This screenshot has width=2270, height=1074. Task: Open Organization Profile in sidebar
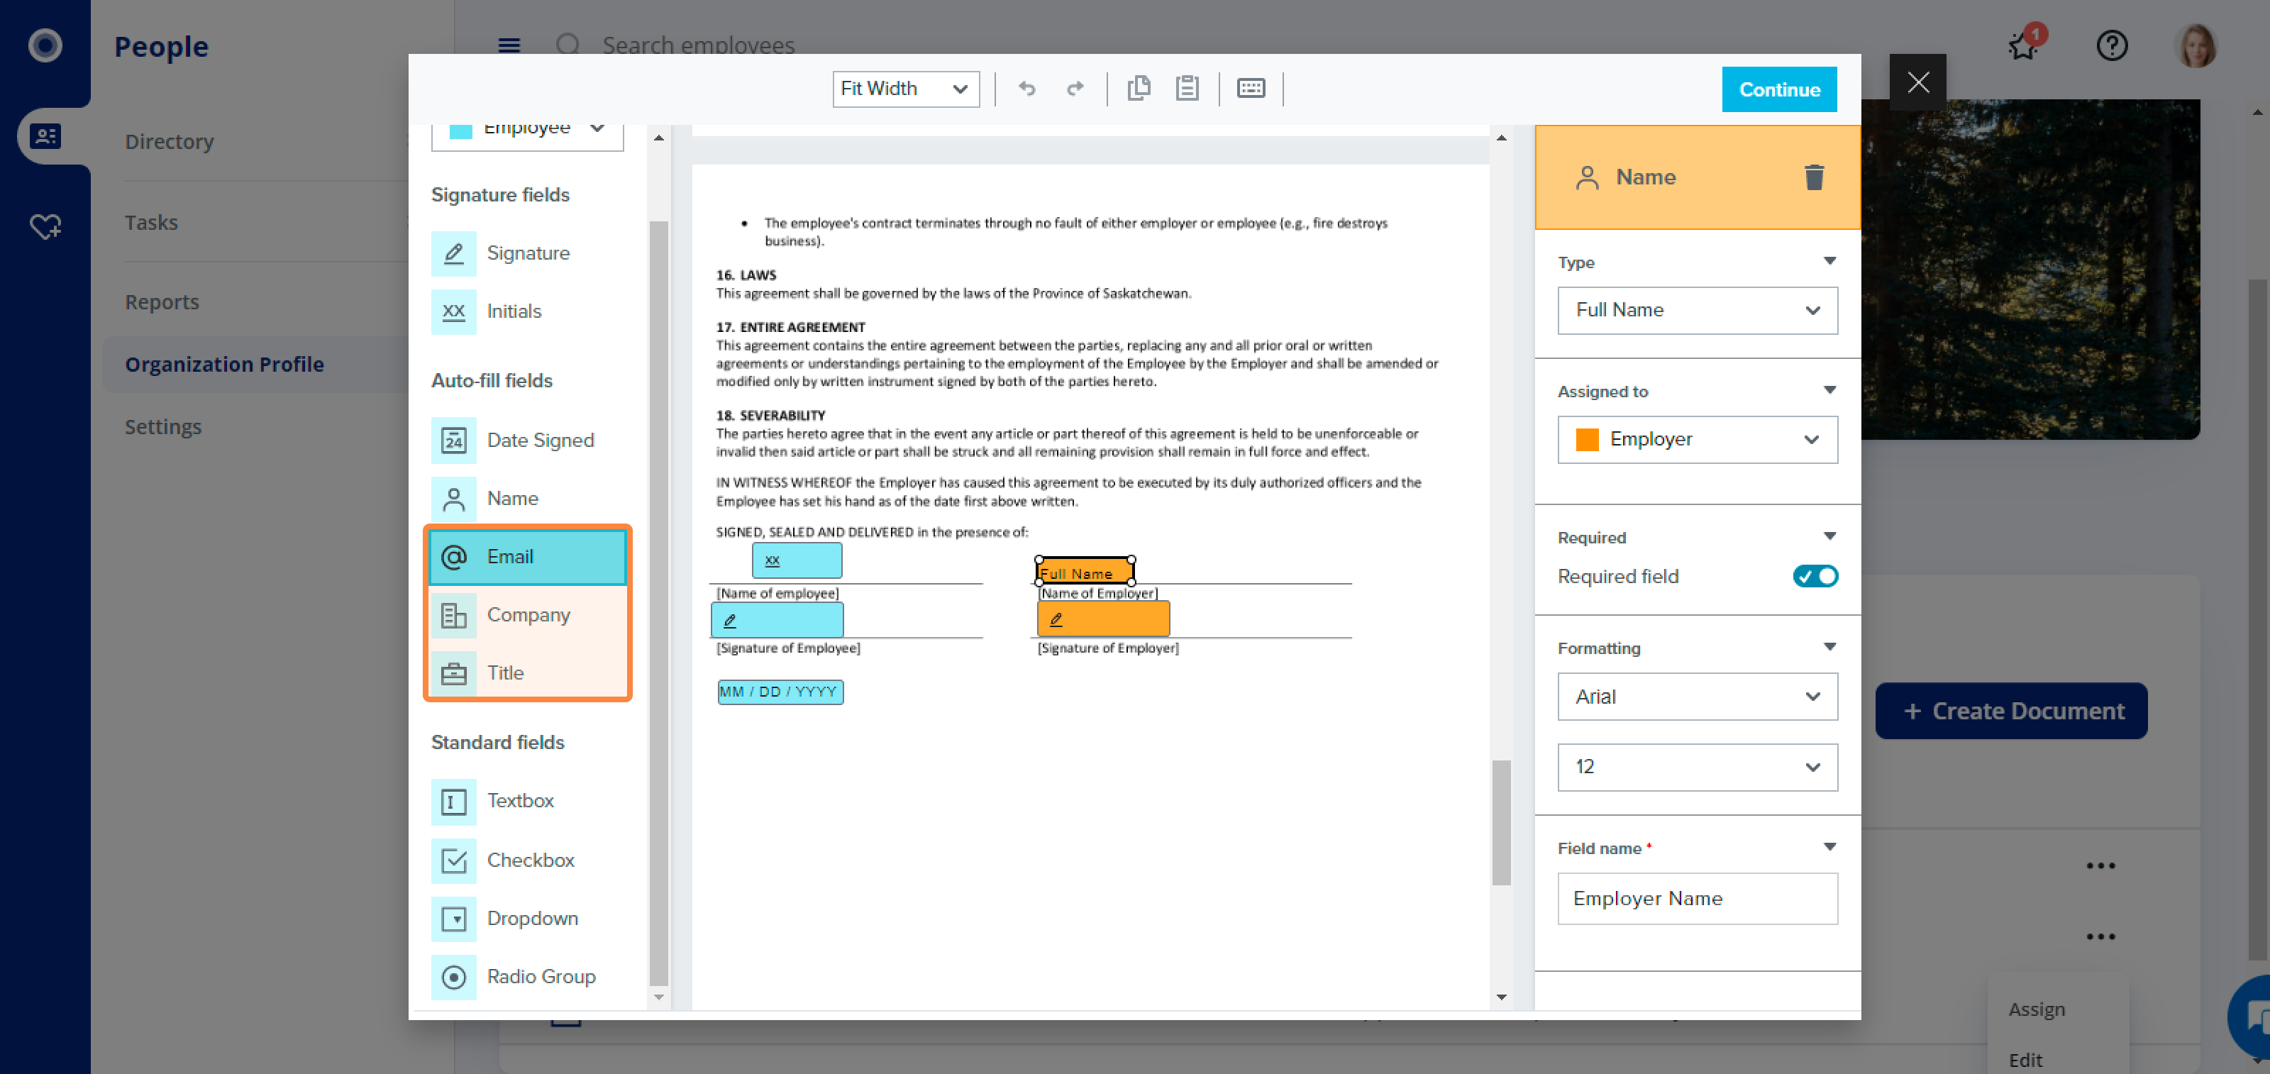224,364
